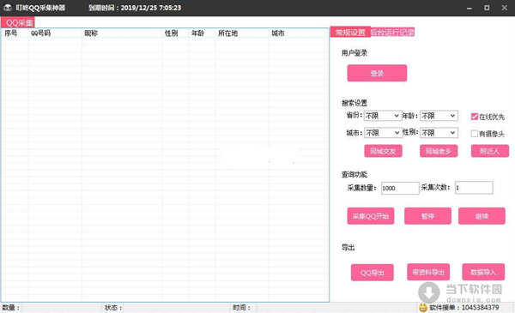The height and width of the screenshot is (313, 515).
Task: Click the 带资料导出 button
Action: pos(428,272)
